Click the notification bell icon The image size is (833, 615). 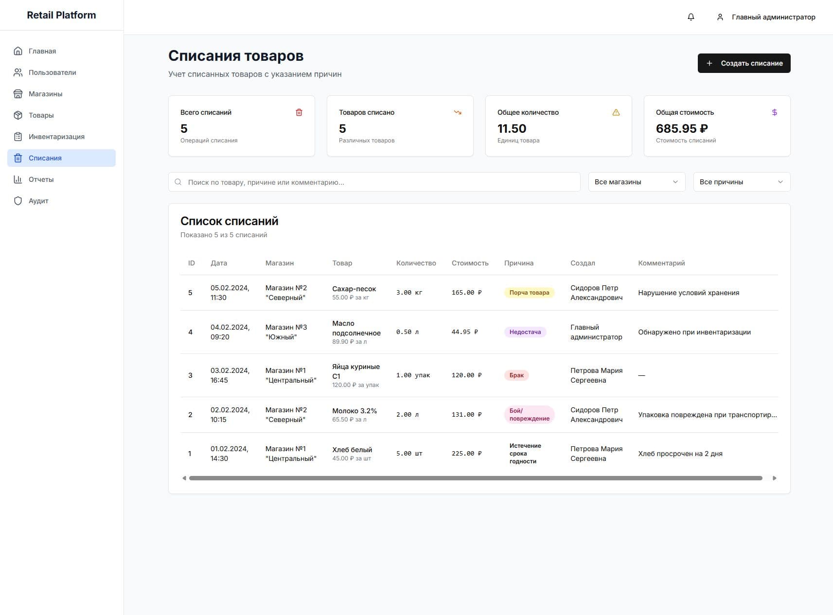click(x=691, y=17)
